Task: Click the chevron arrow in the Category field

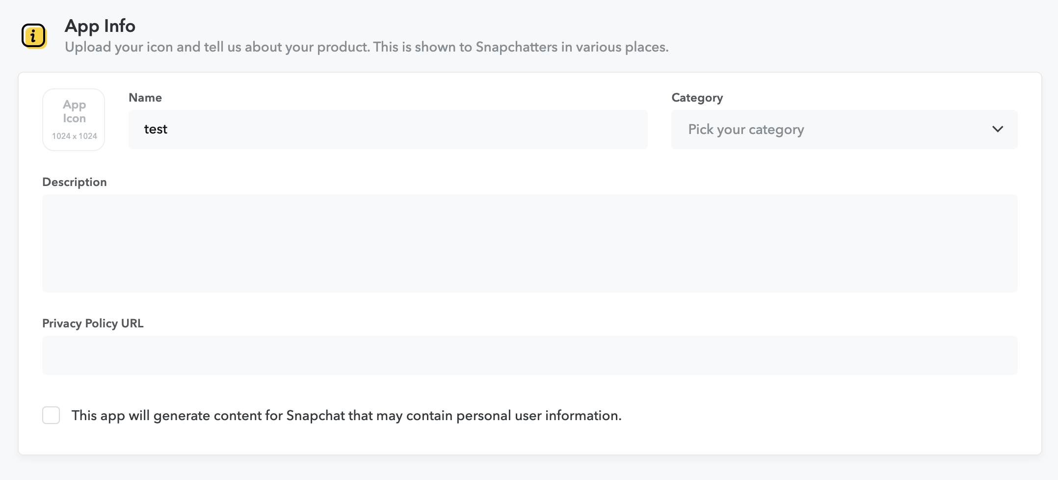Action: pos(997,130)
